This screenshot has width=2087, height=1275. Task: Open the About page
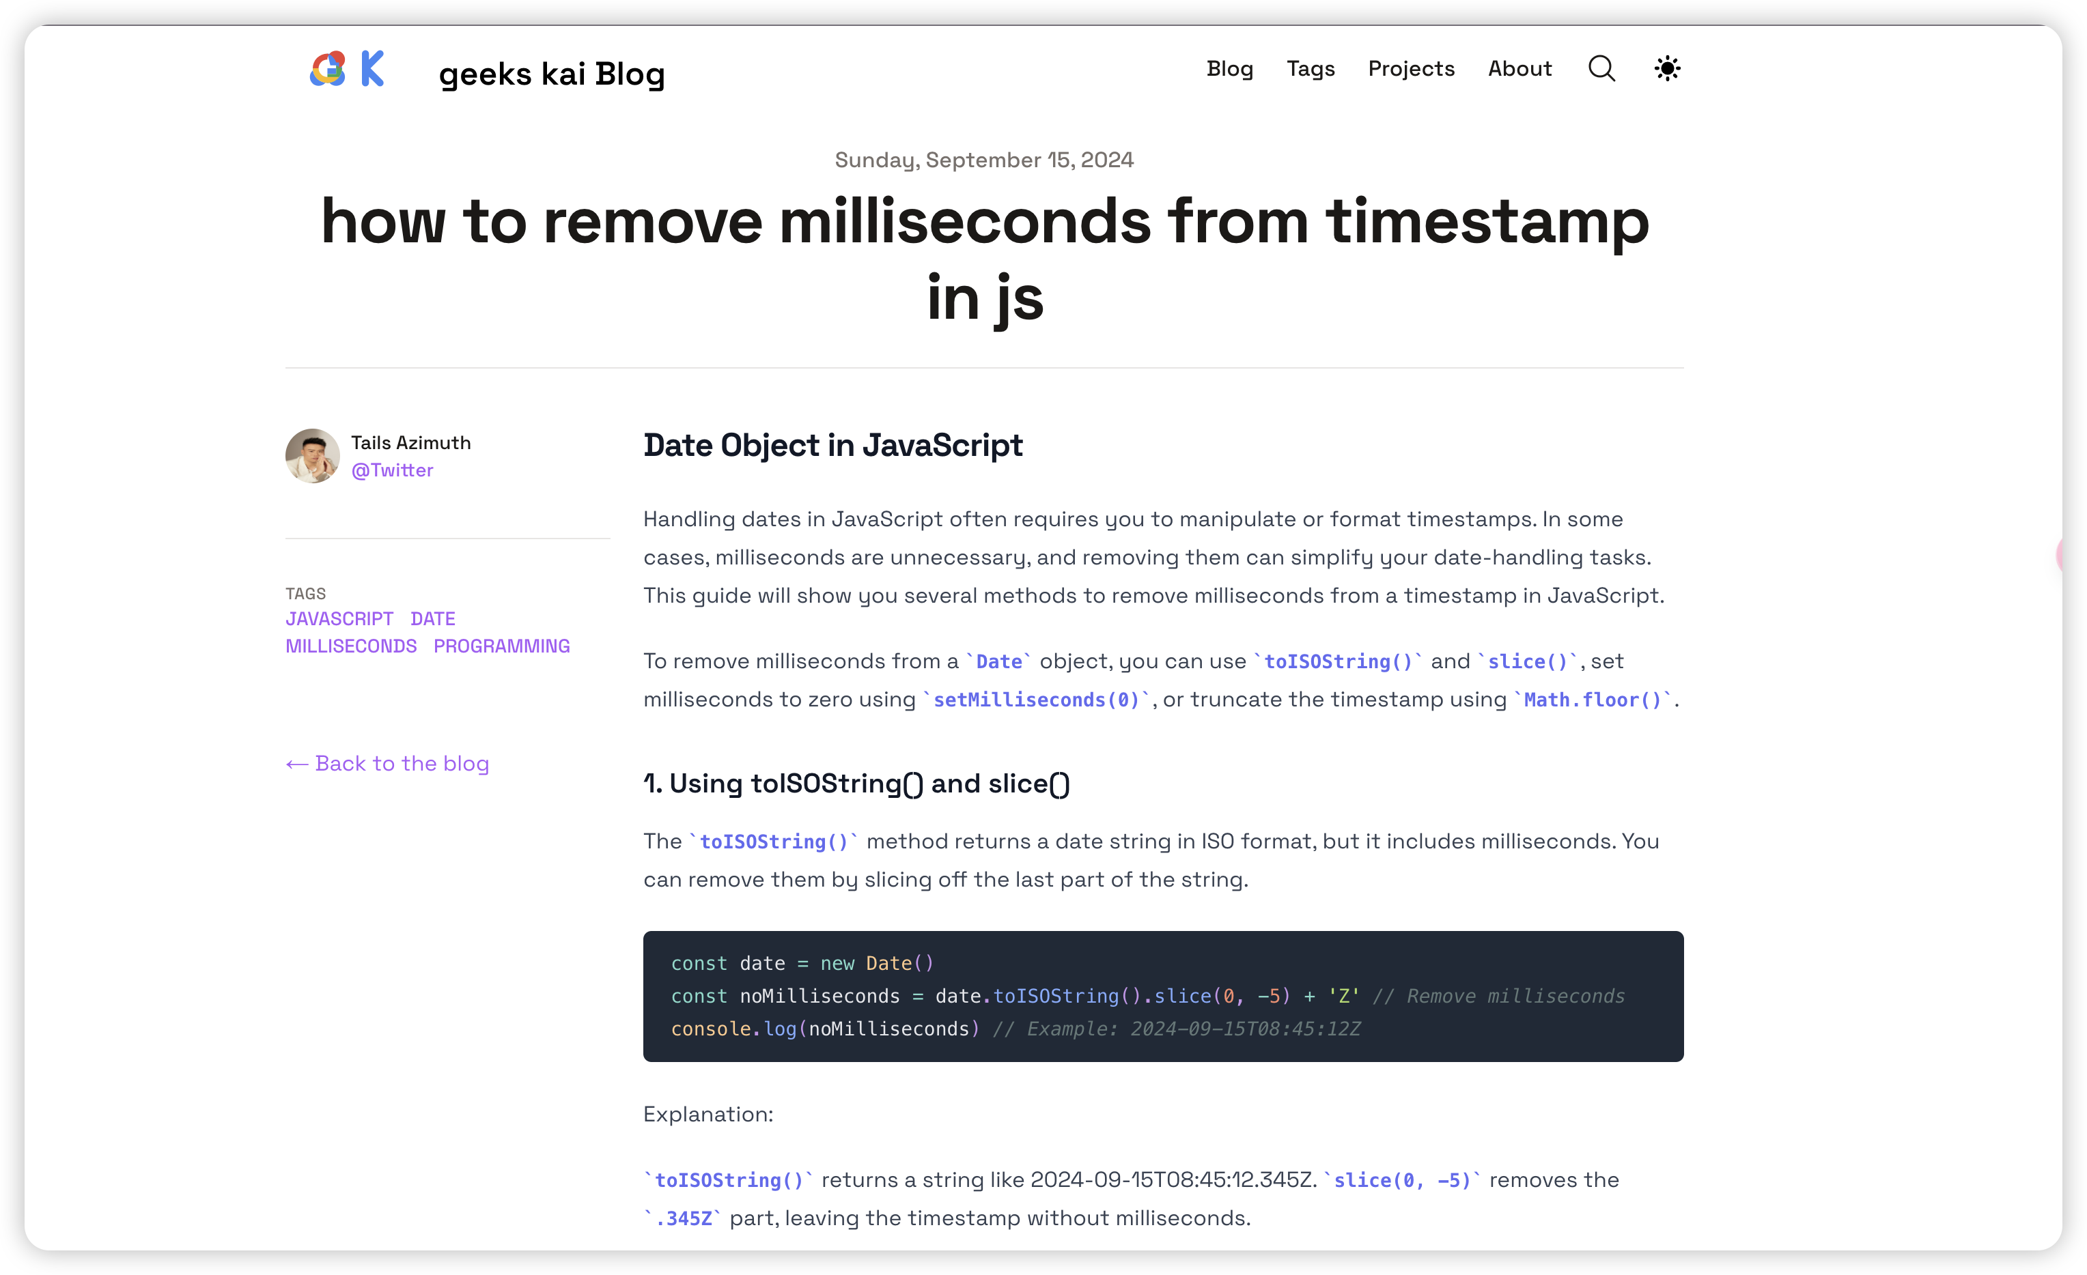pos(1519,68)
